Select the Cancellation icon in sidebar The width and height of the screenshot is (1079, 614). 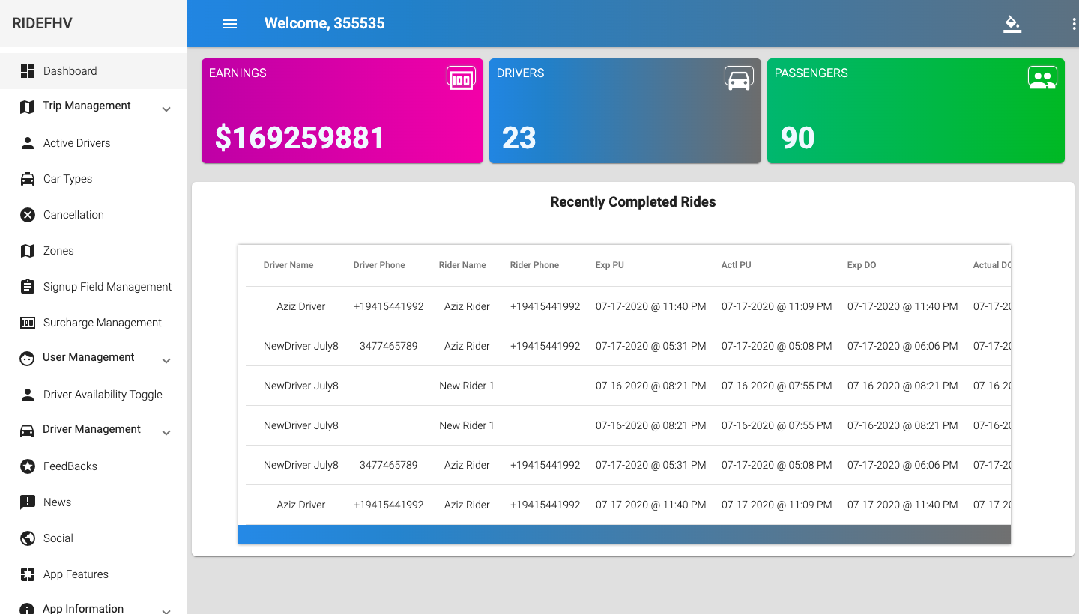tap(28, 214)
